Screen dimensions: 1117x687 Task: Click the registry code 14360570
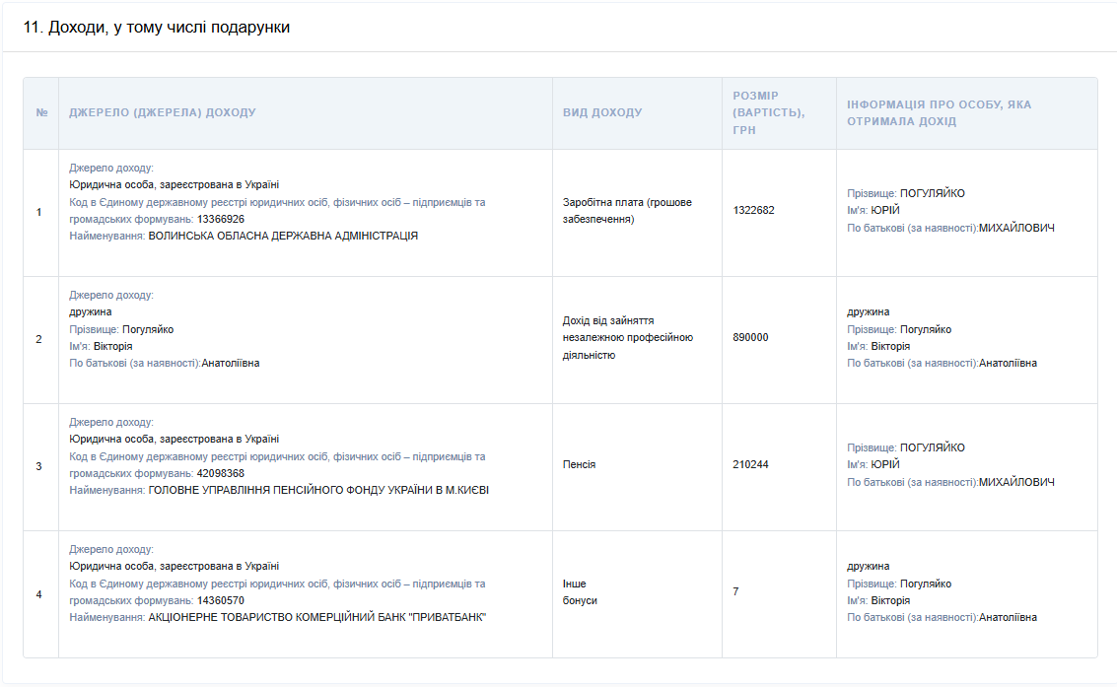tap(221, 600)
